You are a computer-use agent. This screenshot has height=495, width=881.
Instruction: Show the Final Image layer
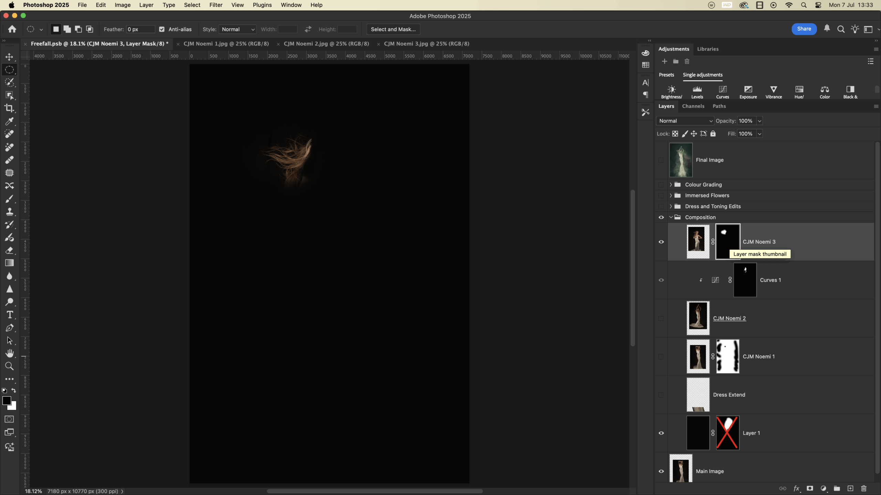661,160
